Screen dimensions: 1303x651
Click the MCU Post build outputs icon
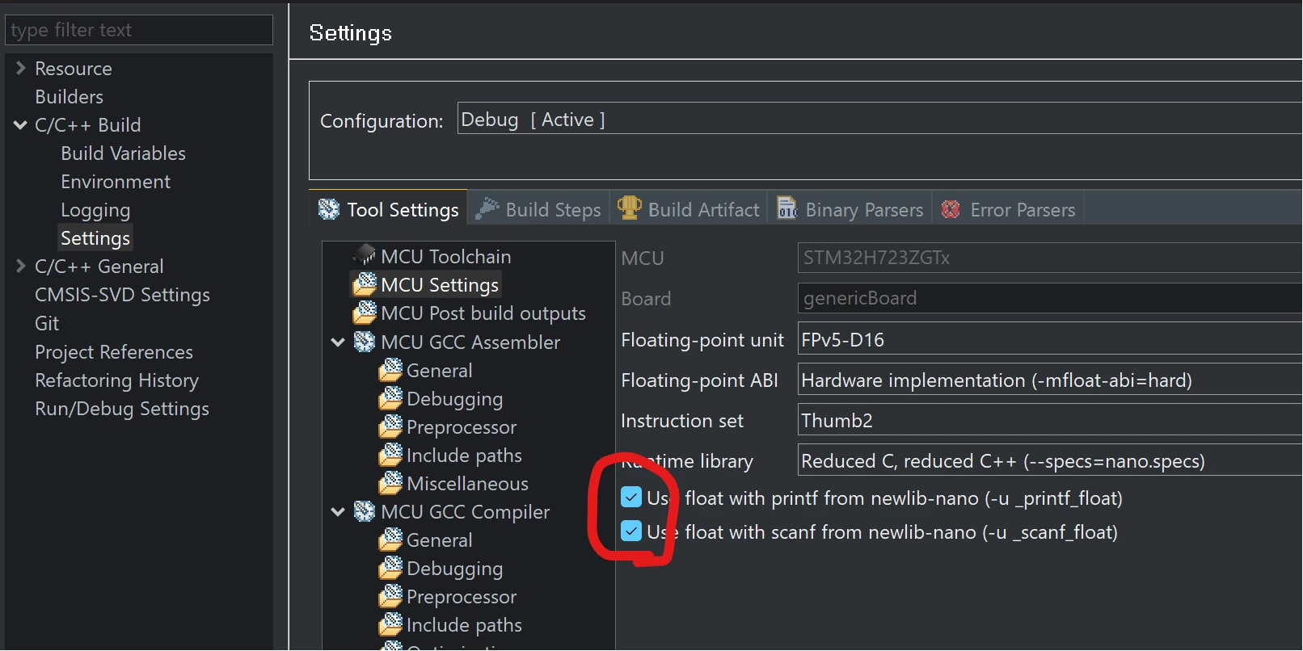(365, 312)
